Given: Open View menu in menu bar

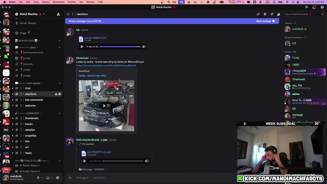Looking at the screenshot, I should (36, 2).
